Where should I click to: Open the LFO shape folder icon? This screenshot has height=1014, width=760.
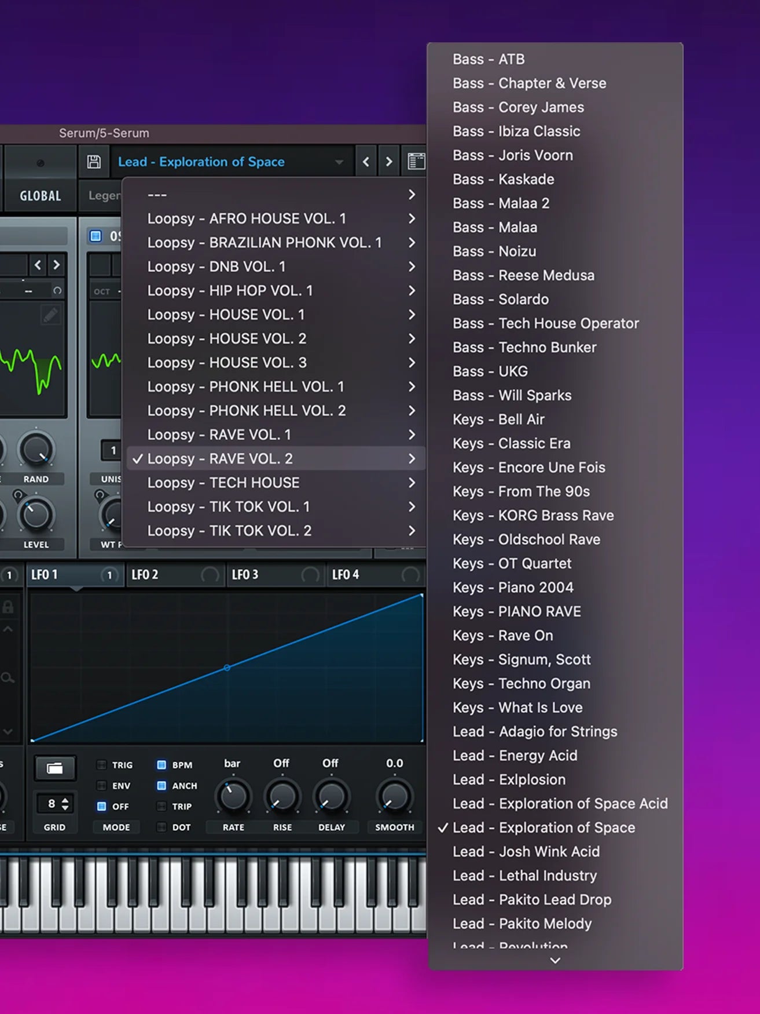pos(55,768)
